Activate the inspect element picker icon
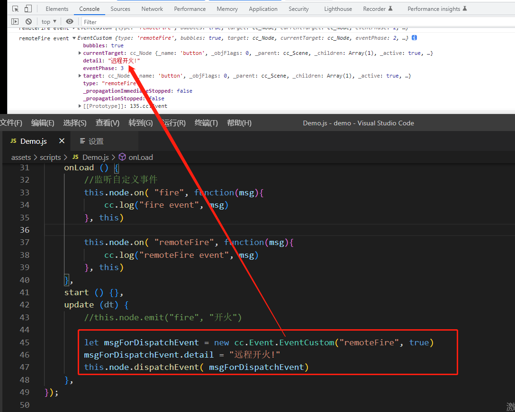 (x=15, y=9)
